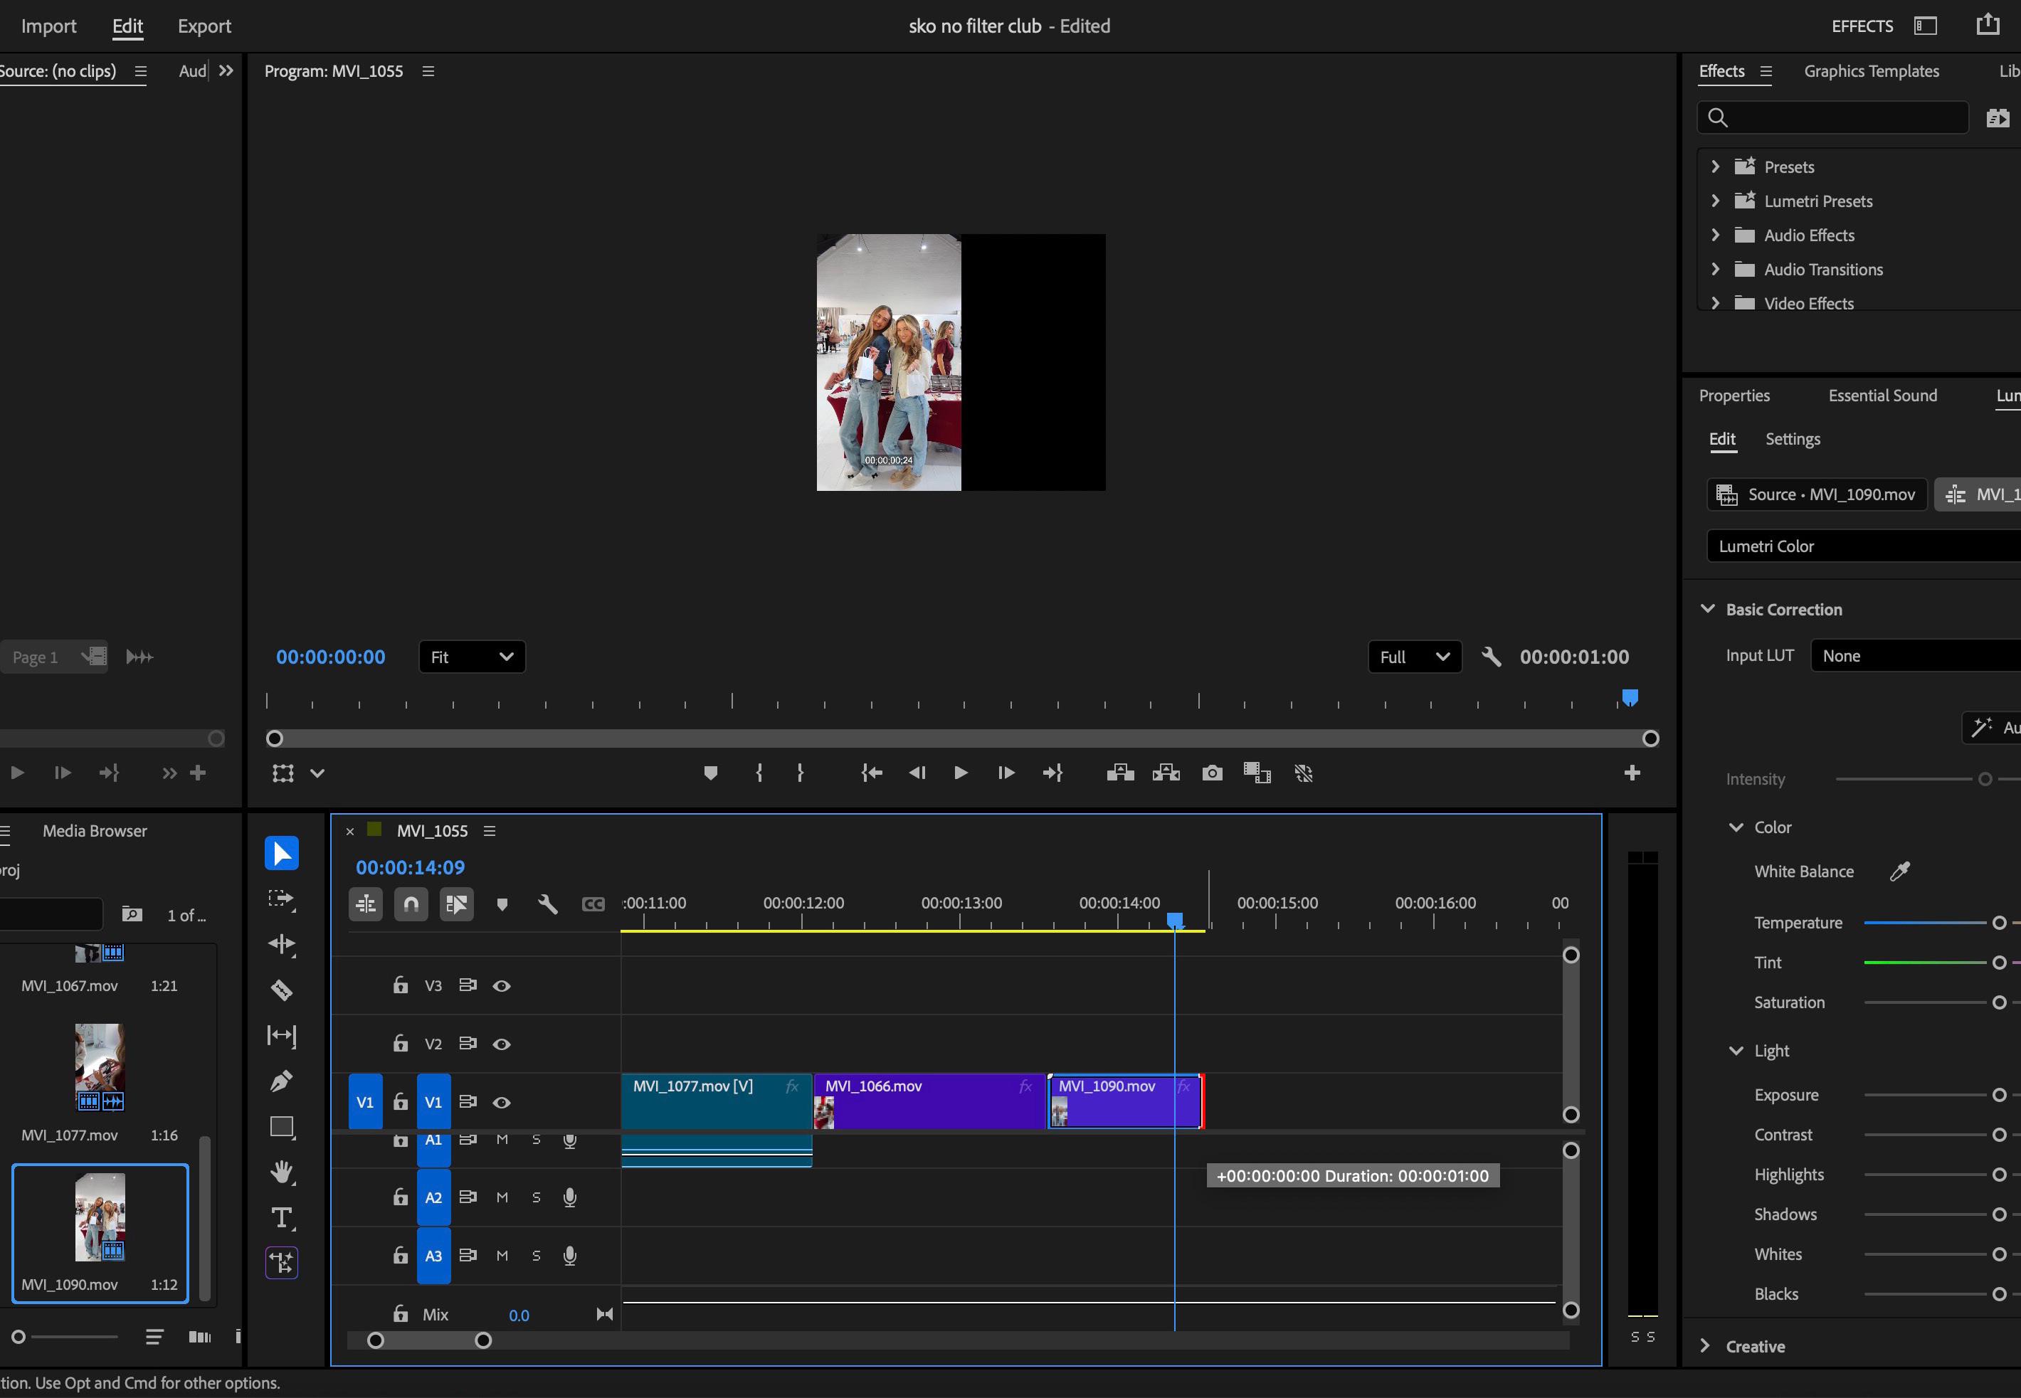2021x1398 pixels.
Task: Open the Fit zoom level dropdown
Action: click(471, 657)
